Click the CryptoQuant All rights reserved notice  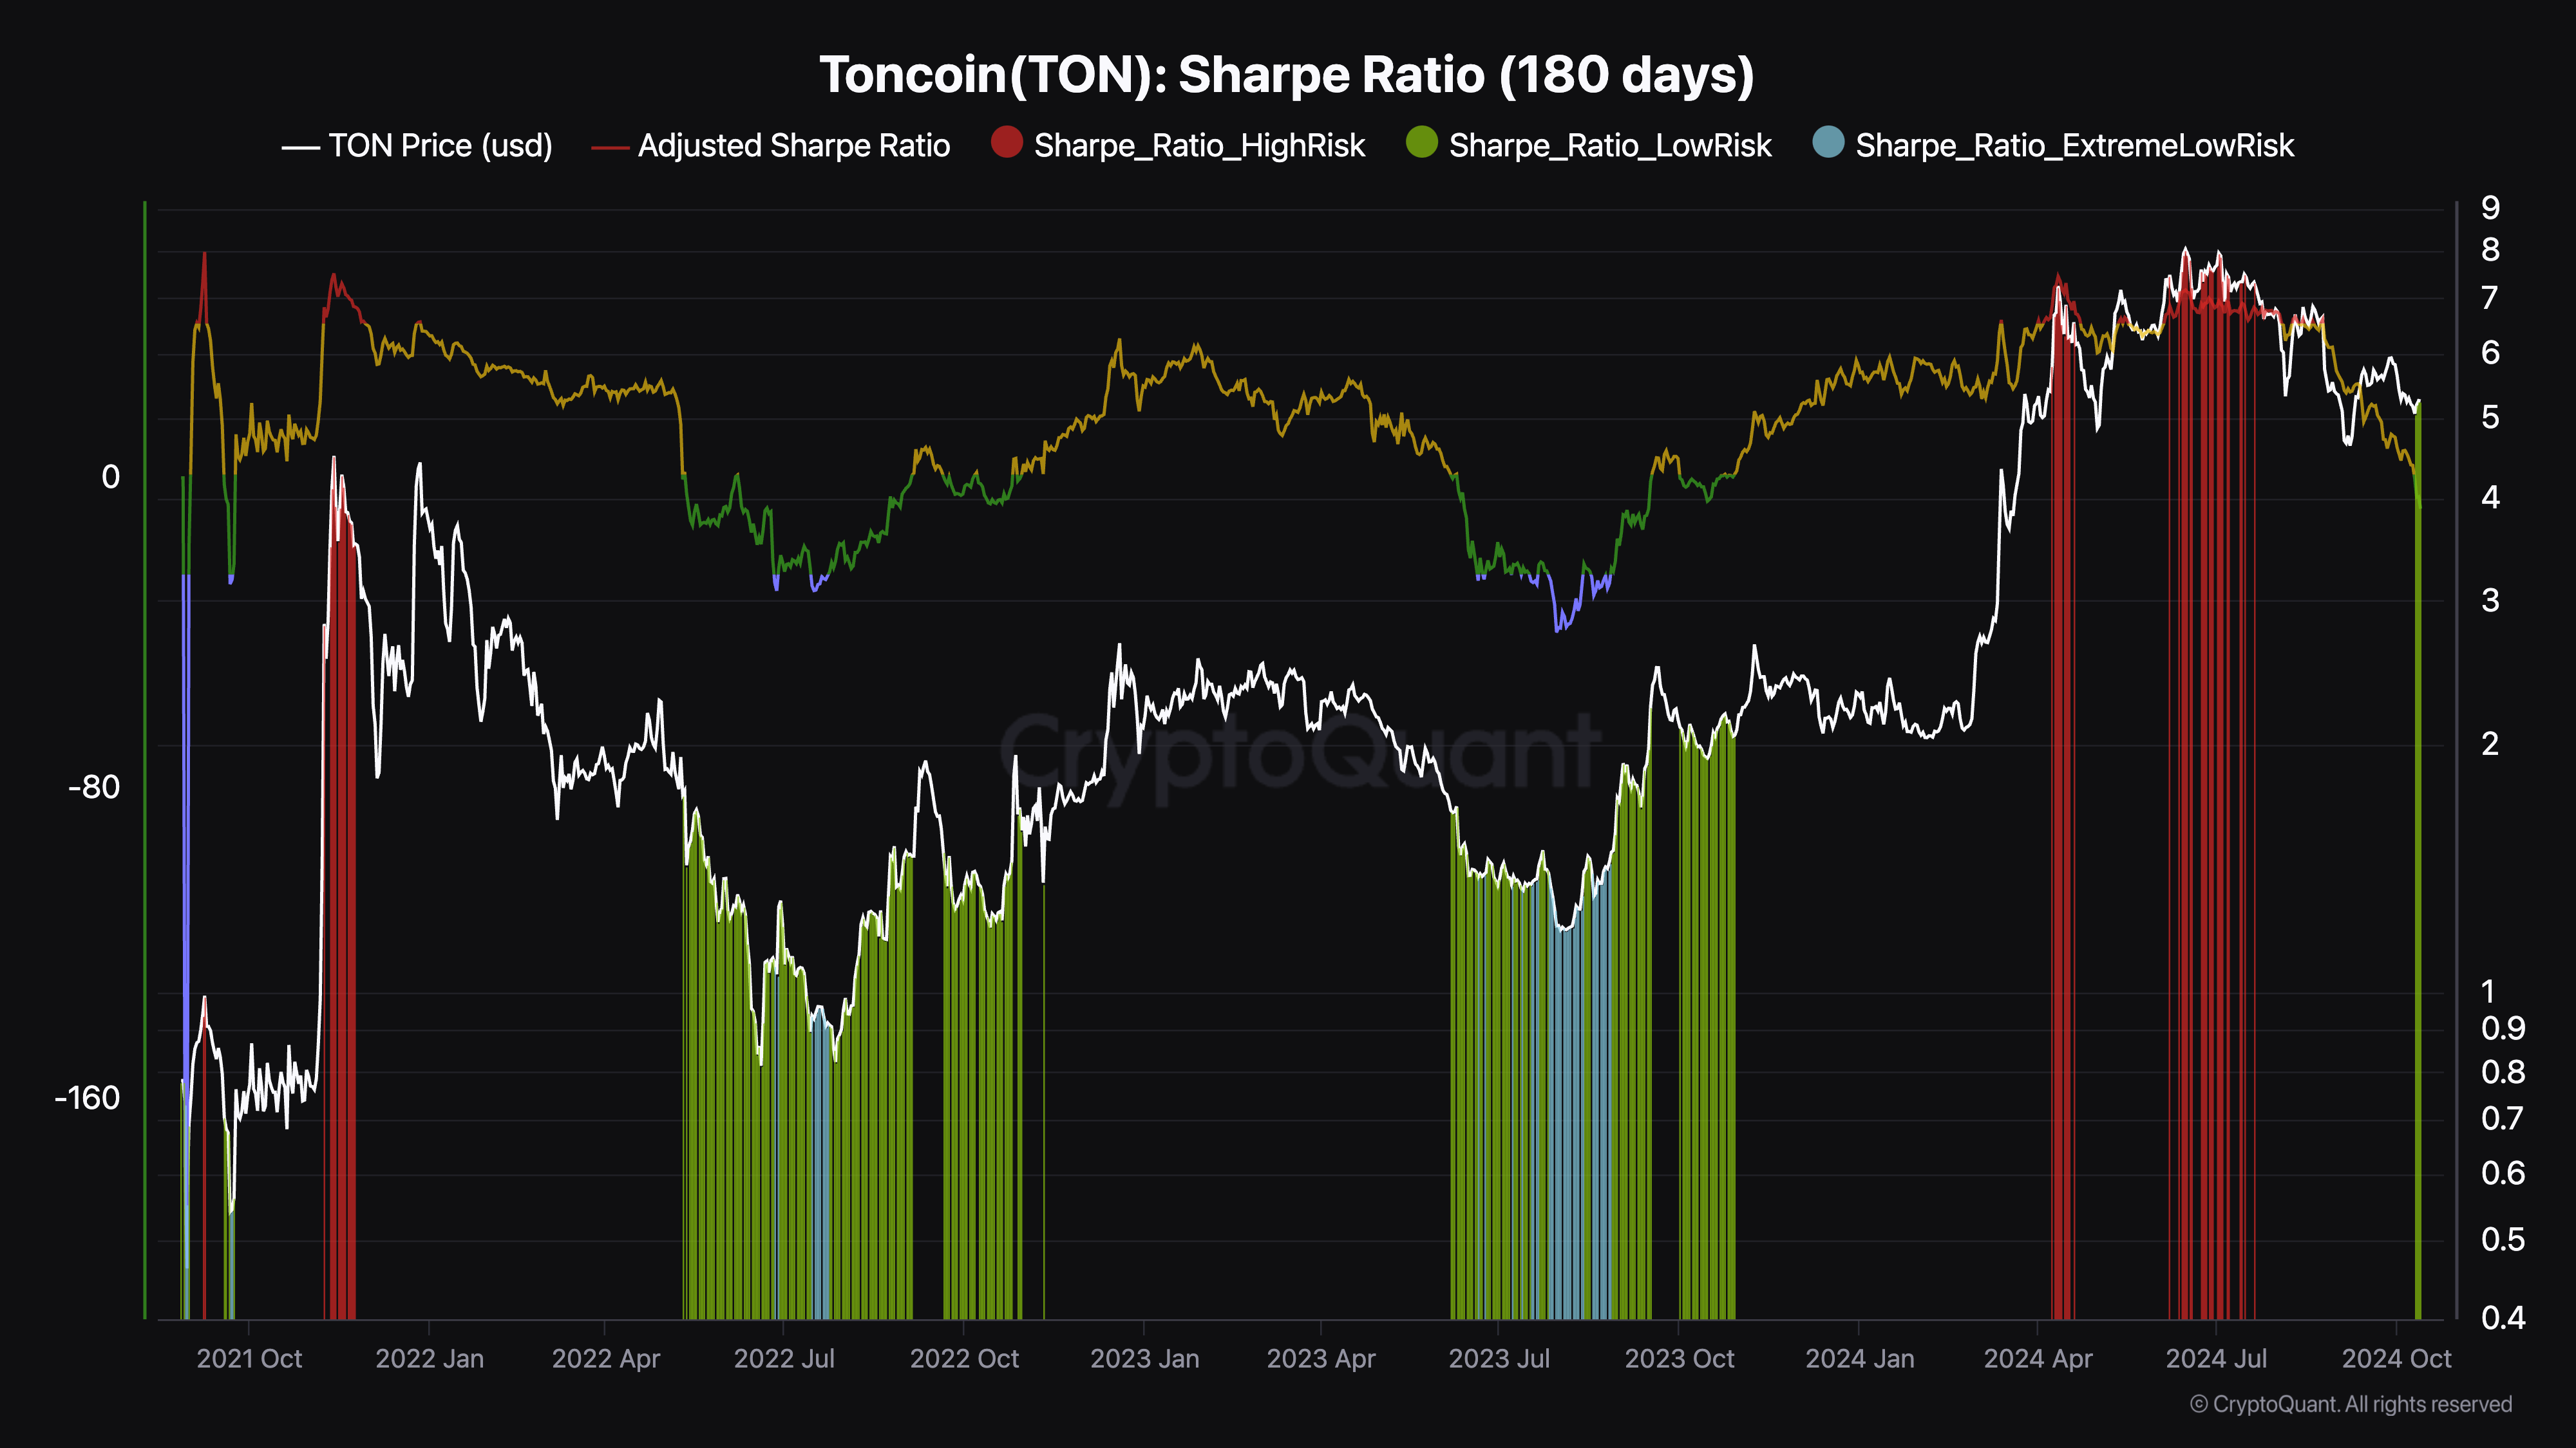pos(2351,1405)
